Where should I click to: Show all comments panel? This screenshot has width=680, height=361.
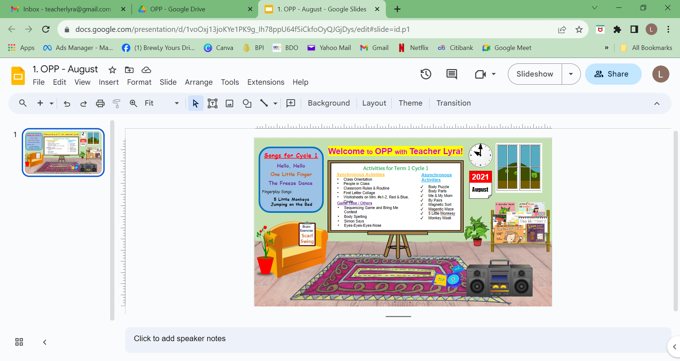pos(452,74)
